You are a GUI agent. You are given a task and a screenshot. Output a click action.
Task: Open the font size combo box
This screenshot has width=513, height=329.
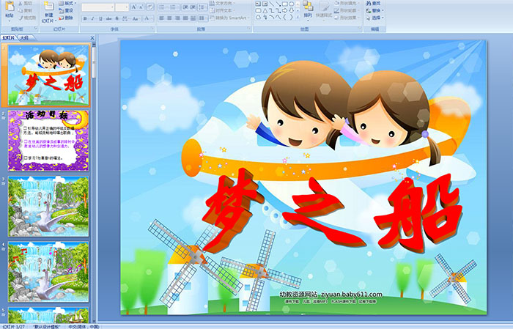point(122,7)
